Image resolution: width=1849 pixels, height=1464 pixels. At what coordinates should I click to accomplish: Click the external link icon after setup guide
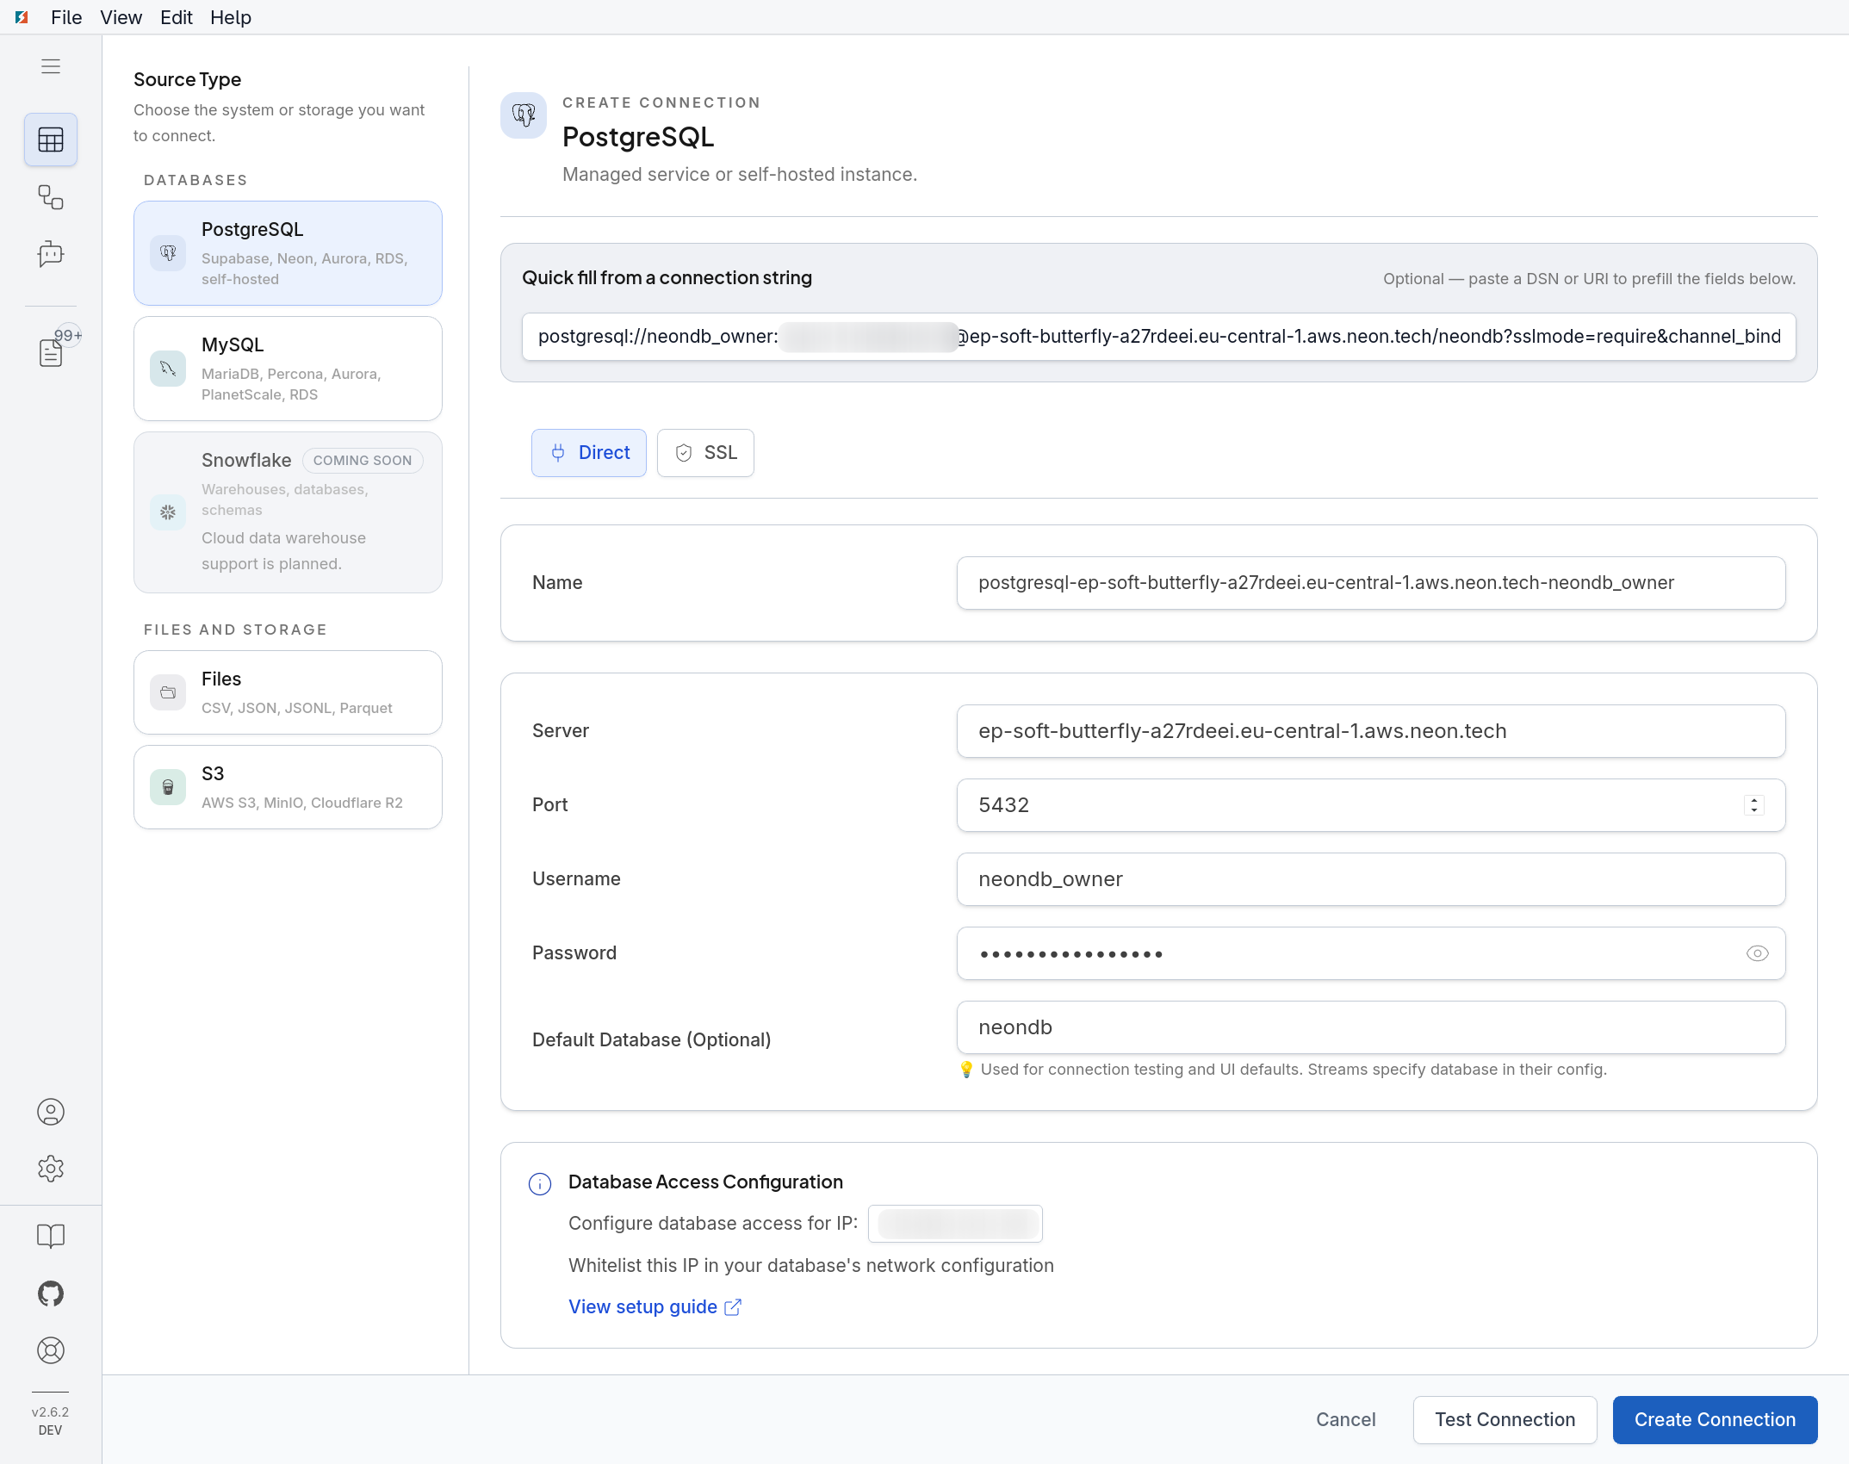click(x=733, y=1307)
